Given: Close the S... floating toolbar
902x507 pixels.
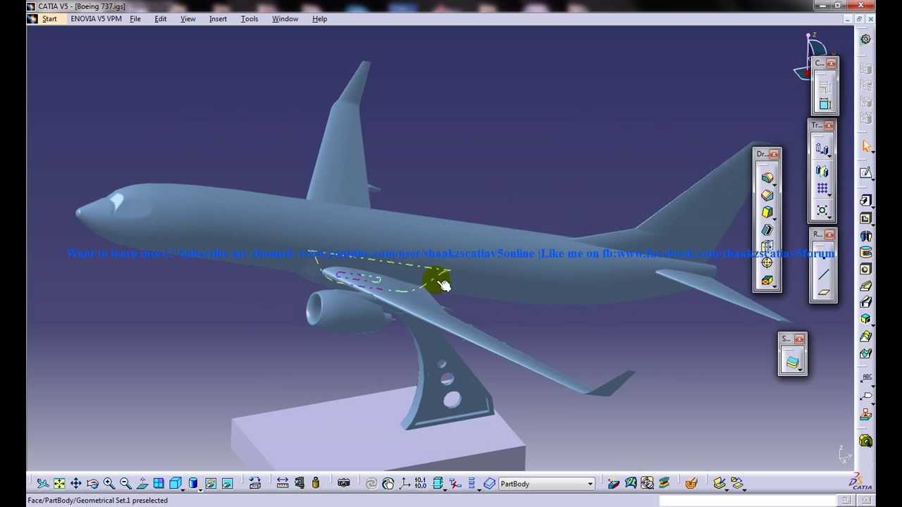Looking at the screenshot, I should (x=799, y=339).
